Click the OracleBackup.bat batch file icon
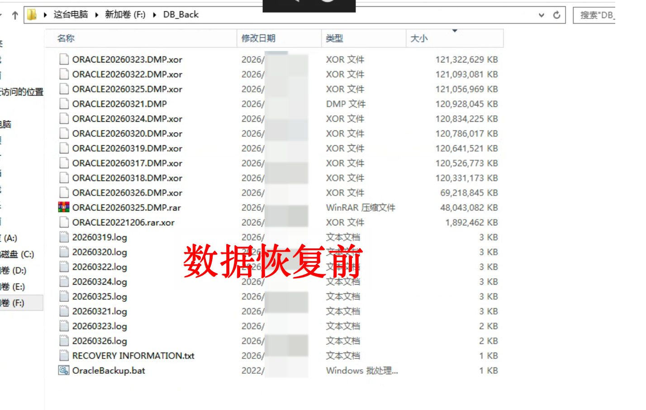646x410 pixels. tap(64, 370)
